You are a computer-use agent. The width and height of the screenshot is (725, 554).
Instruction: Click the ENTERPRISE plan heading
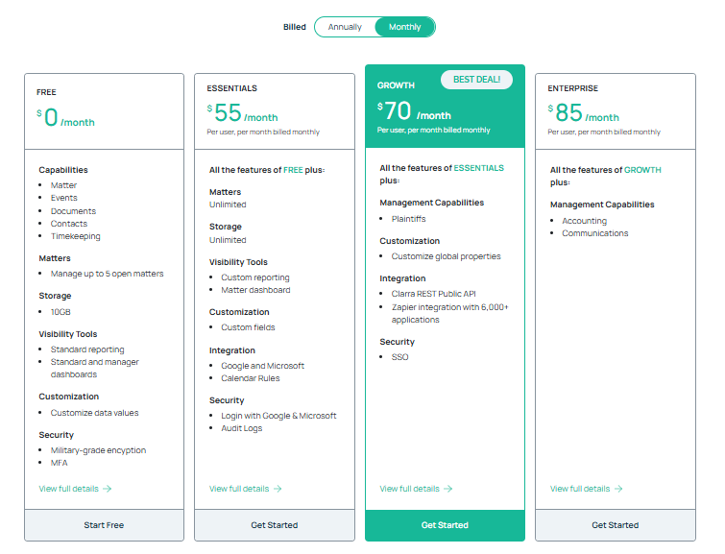(573, 88)
